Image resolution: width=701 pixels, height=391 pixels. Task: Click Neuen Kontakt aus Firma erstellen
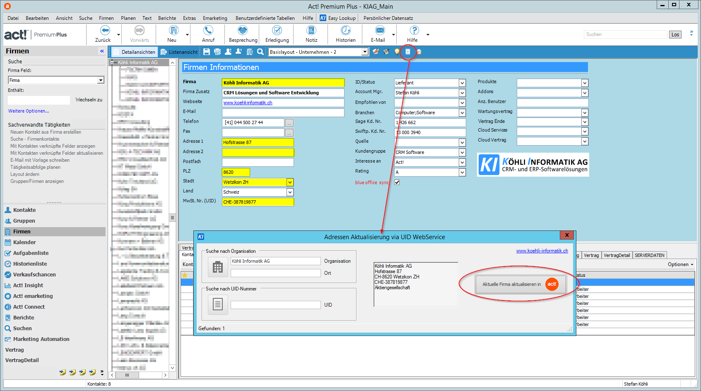[x=46, y=132]
